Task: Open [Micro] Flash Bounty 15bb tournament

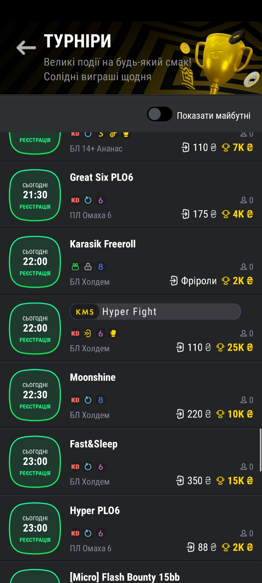Action: click(124, 577)
